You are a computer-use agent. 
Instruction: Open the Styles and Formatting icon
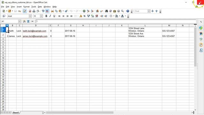click(x=4, y=16)
